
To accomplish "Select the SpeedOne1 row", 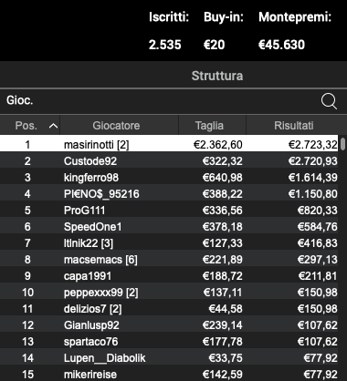I will coord(169,227).
